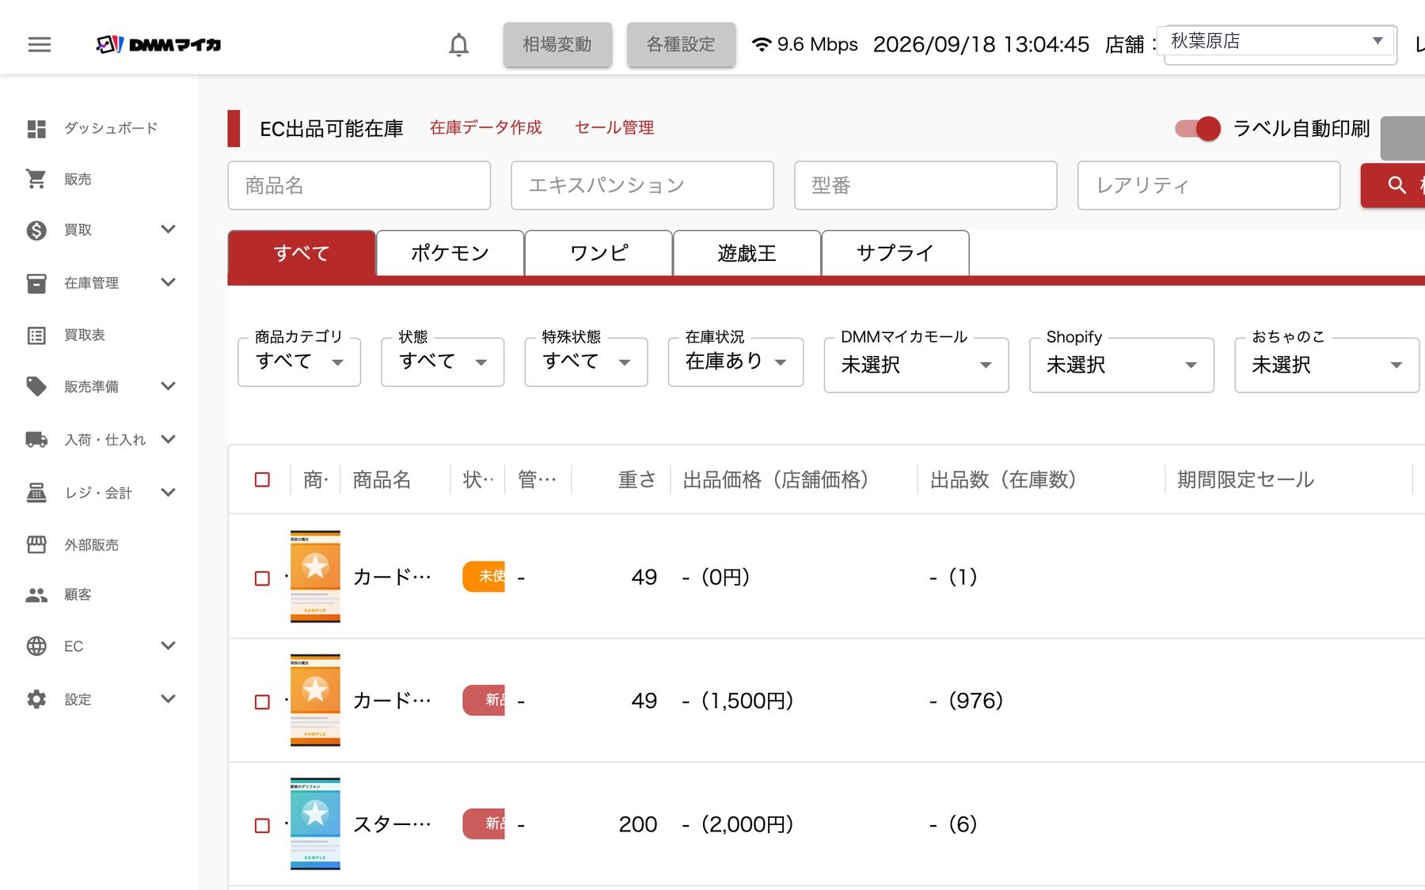Click 相場変動 button
The height and width of the screenshot is (890, 1425).
click(557, 44)
